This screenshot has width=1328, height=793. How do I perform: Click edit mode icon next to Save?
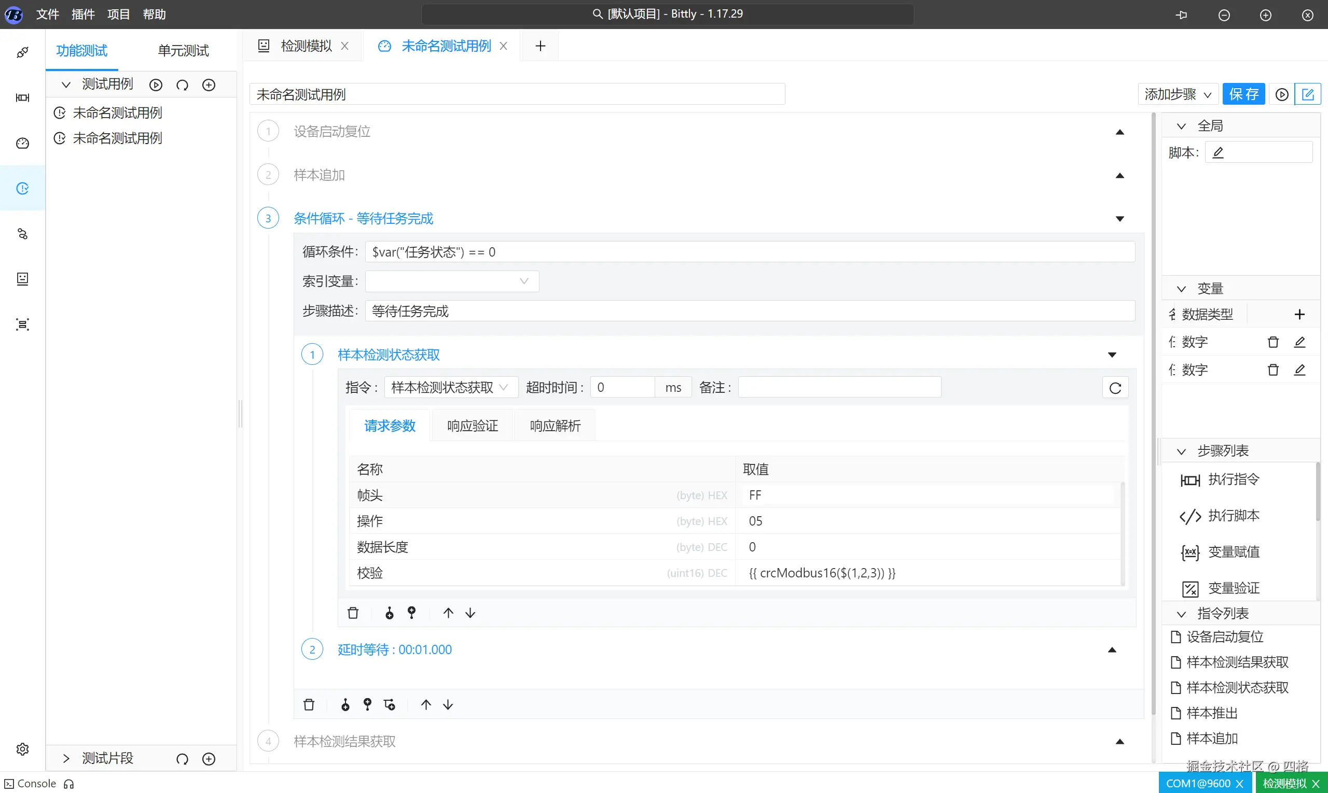1308,94
